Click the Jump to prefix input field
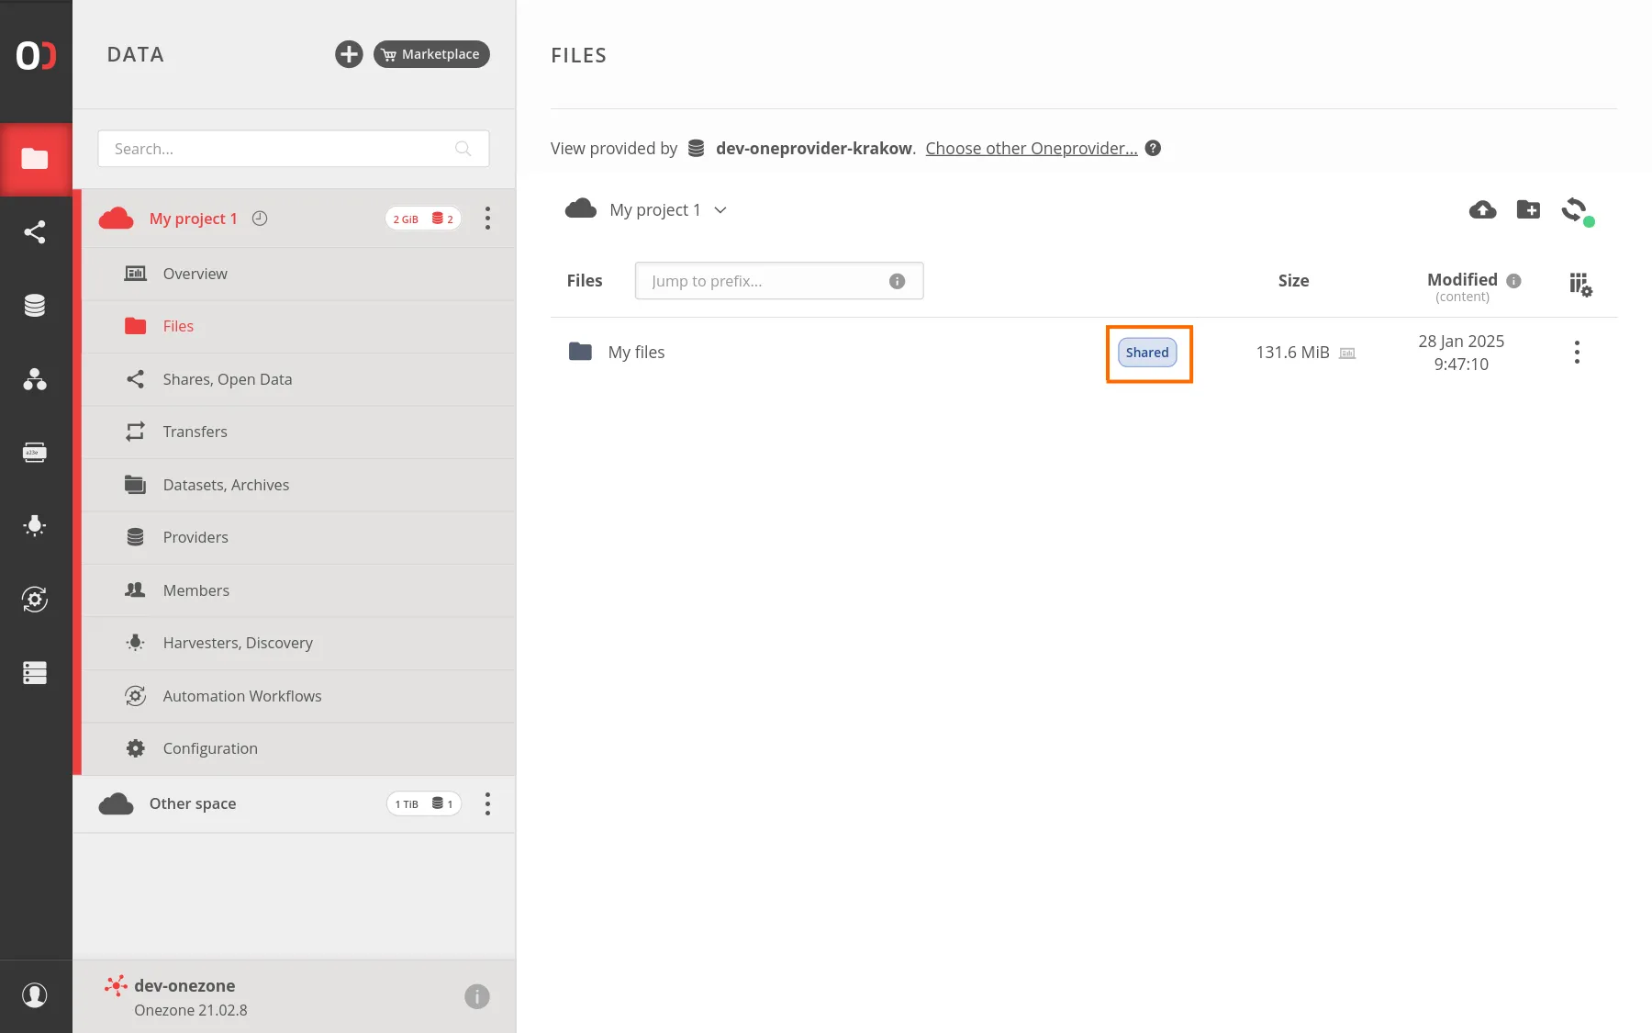Image resolution: width=1652 pixels, height=1033 pixels. click(x=778, y=280)
